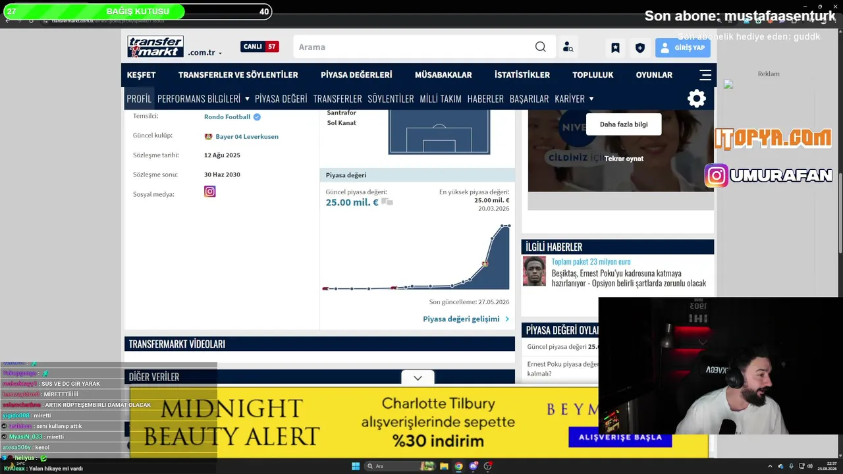
Task: Expand the KARİYER dropdown
Action: click(574, 99)
